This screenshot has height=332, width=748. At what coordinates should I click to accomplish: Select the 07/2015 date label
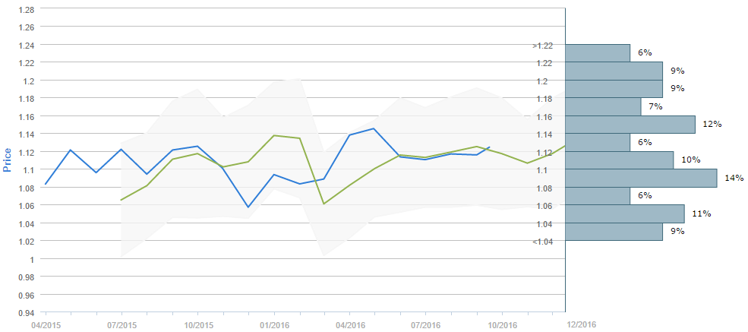coord(122,324)
